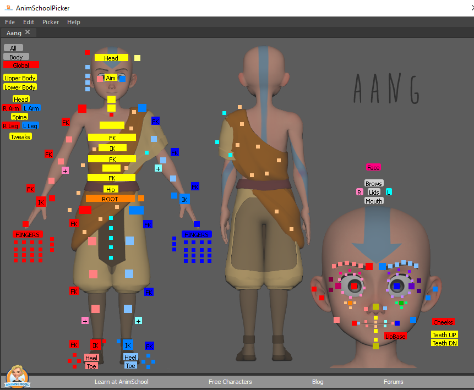Open Free Characters link
This screenshot has width=474, height=390.
point(230,382)
